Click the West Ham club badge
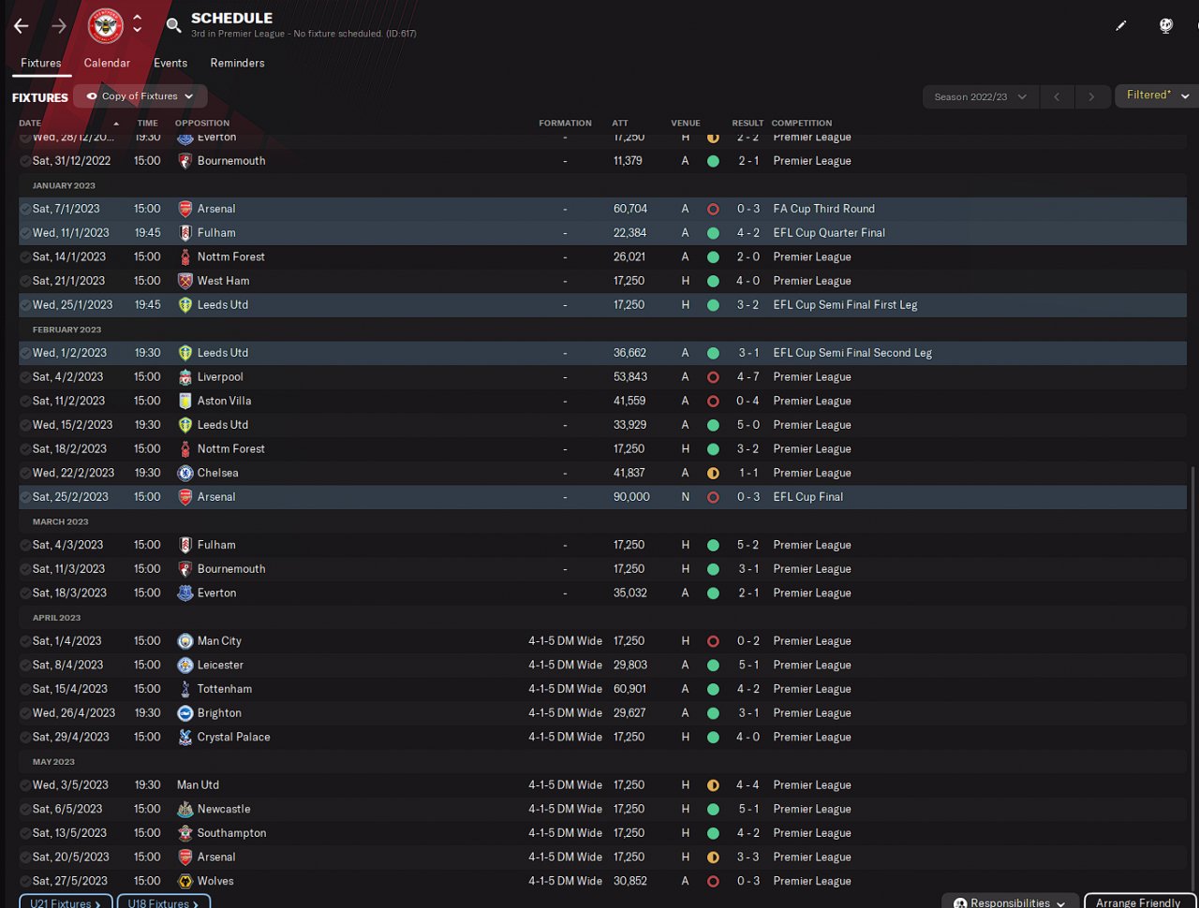Screen dimensions: 1199x908 (185, 281)
